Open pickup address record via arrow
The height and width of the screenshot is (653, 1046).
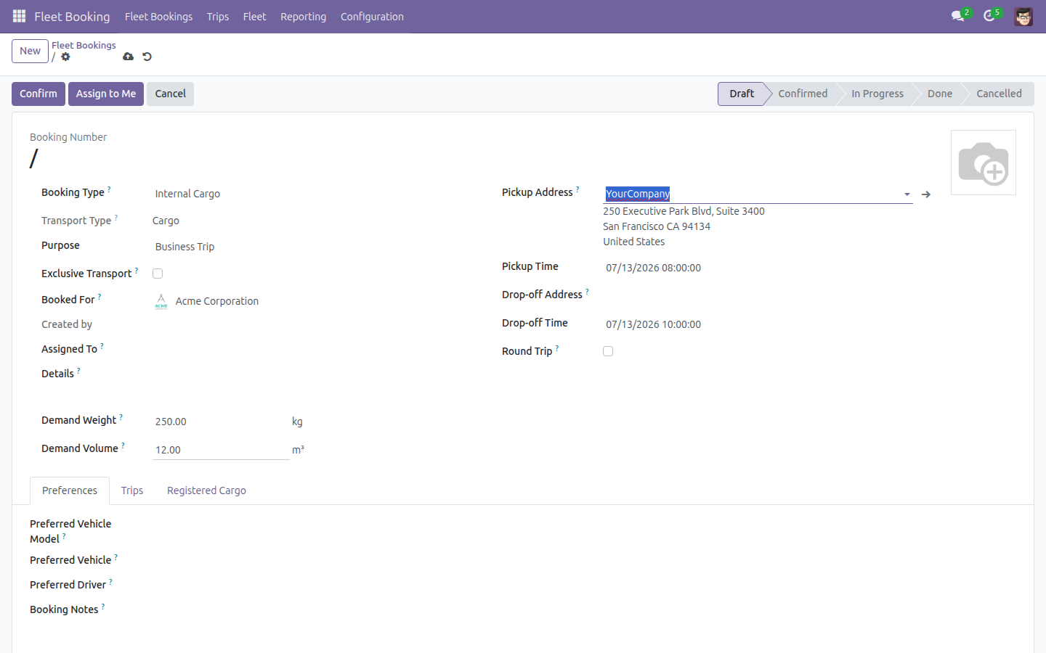(x=926, y=194)
